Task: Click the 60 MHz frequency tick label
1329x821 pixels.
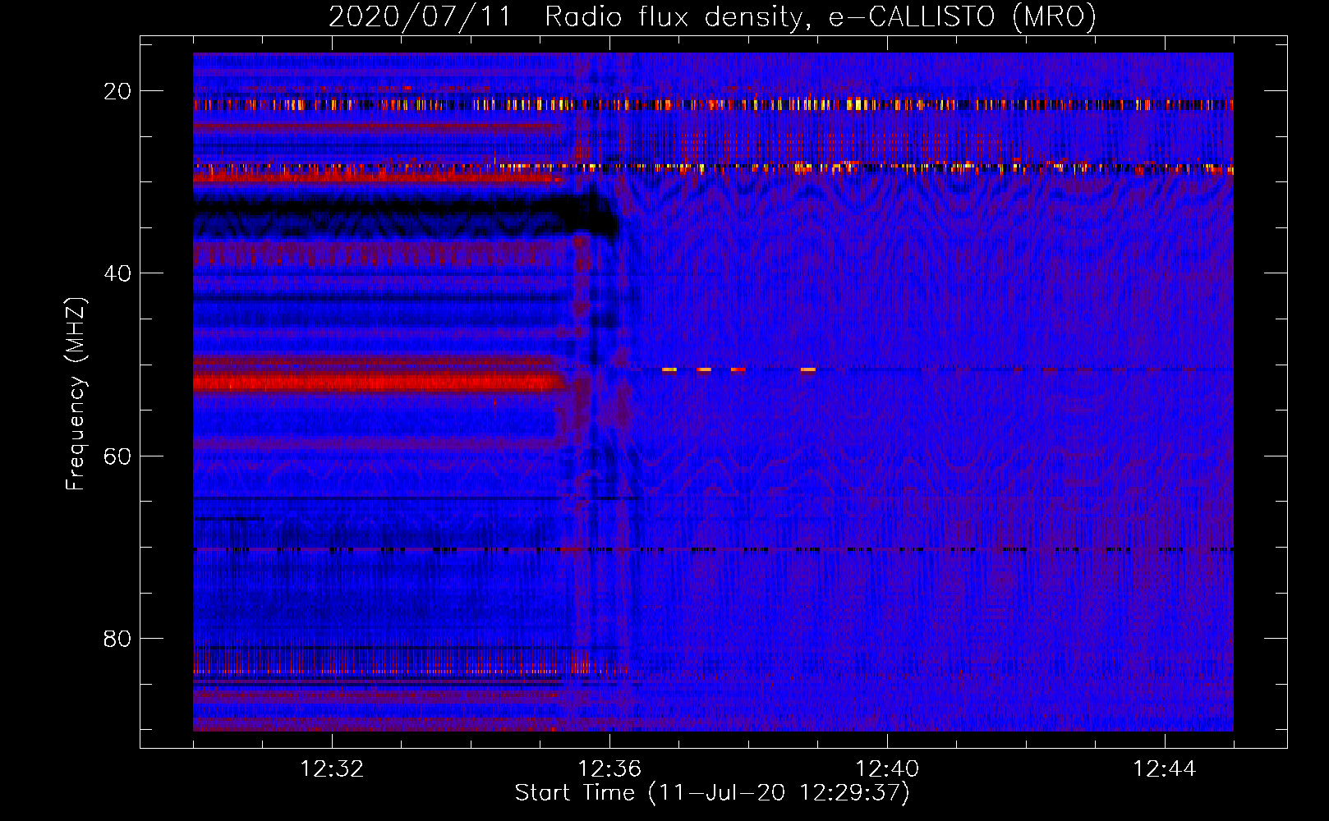Action: 117,456
